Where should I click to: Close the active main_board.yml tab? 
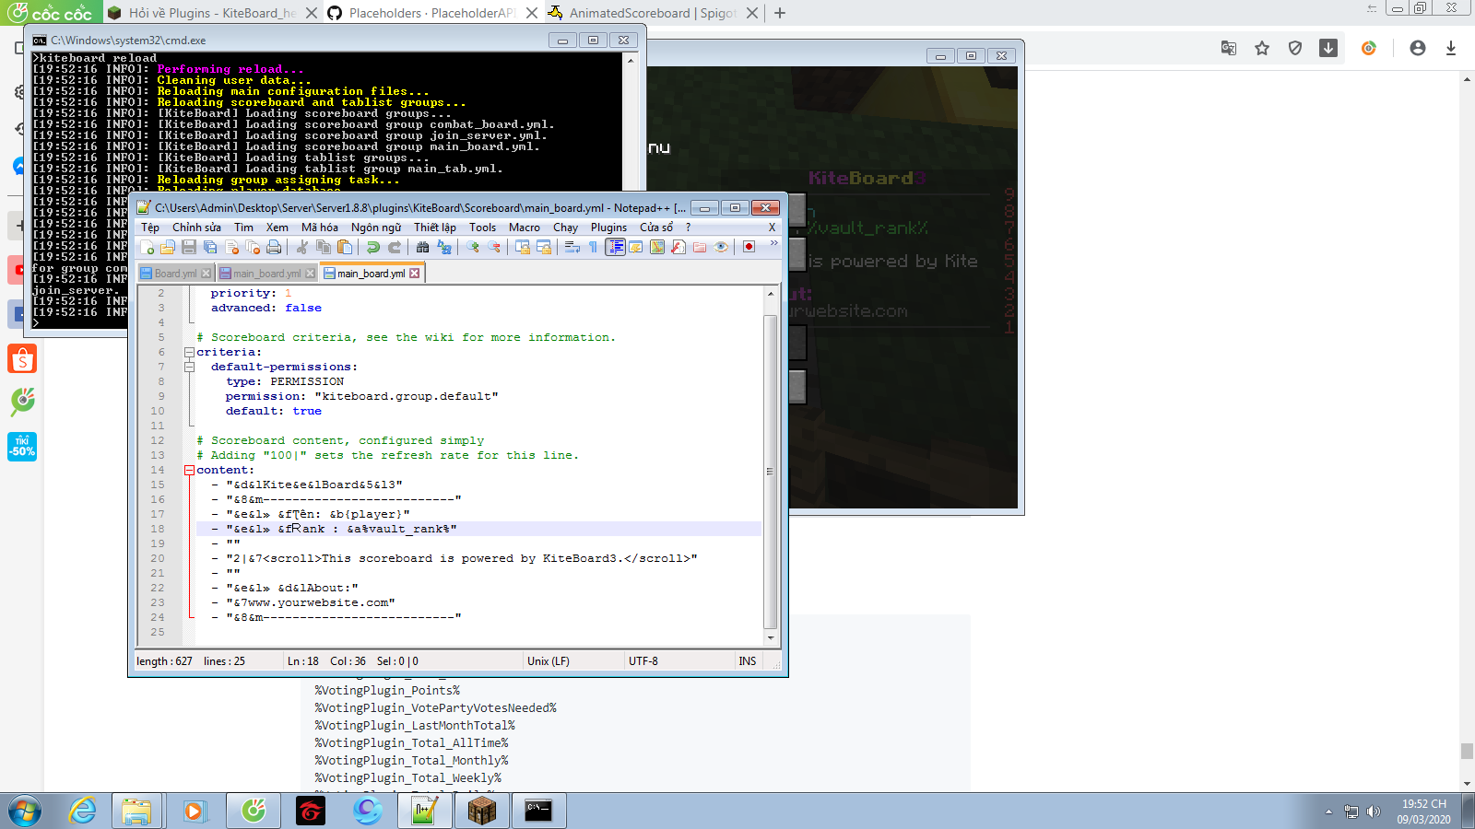pos(415,274)
